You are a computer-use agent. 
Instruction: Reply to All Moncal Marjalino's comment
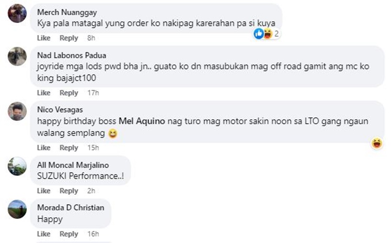coord(68,191)
